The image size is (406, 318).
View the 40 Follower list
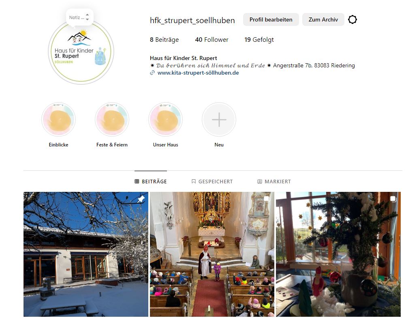click(x=212, y=40)
